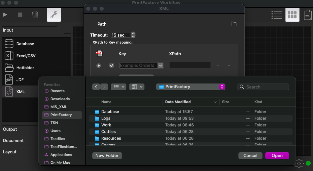Screen dimensions: 313x171
Task: Open the clipboard icon in toolbar
Action: coord(308,15)
